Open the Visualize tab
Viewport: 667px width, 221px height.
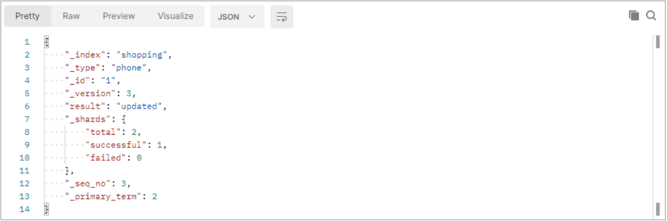pos(175,16)
